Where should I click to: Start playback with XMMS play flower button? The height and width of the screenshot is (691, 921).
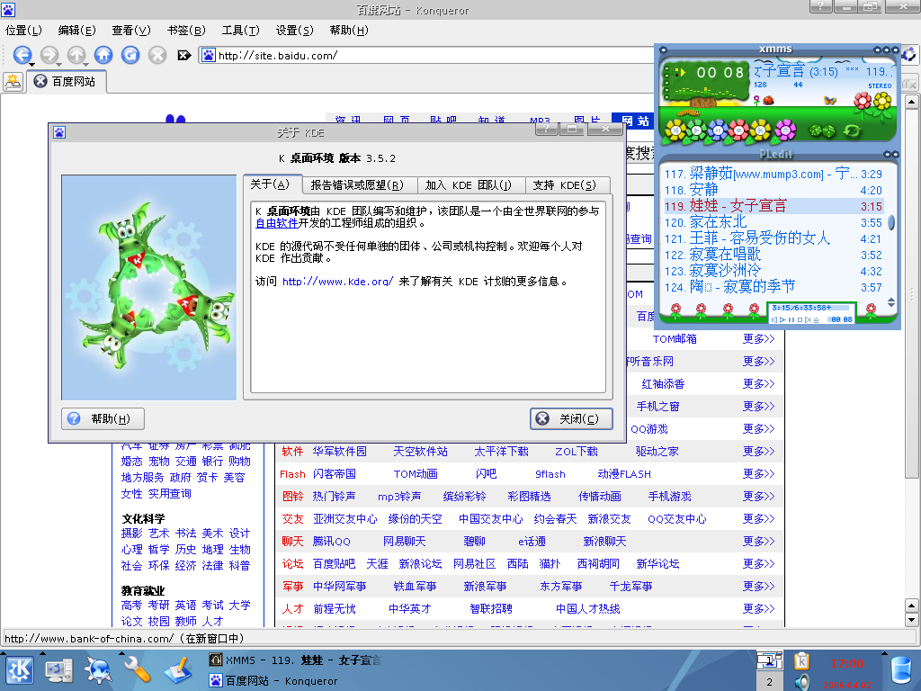(x=696, y=130)
